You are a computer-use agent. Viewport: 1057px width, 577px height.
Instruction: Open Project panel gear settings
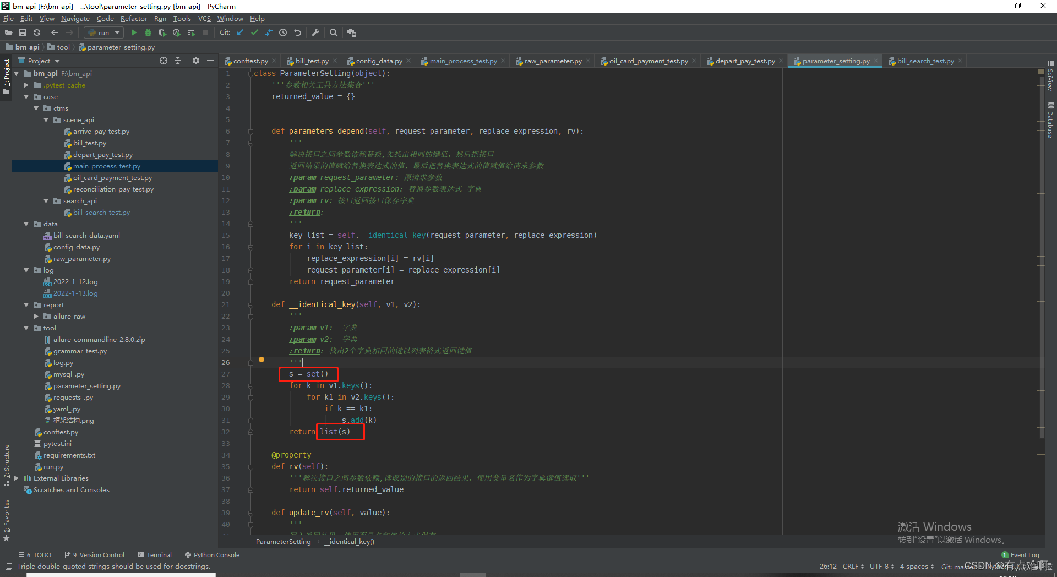click(x=196, y=61)
